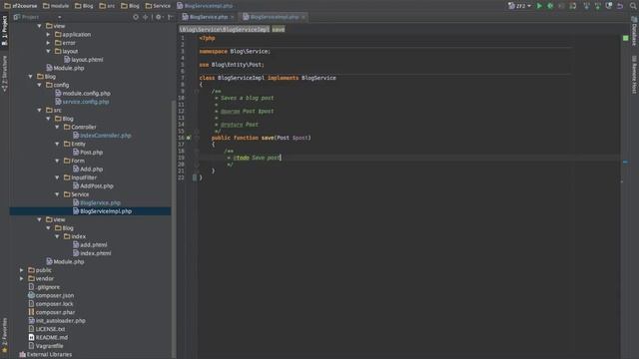The image size is (639, 359).
Task: Switch to BlogServiceImpl.php editor tab
Action: 275,17
